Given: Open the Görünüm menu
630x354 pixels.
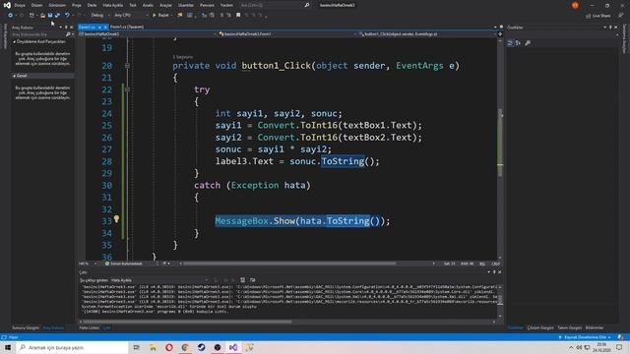Looking at the screenshot, I should pos(57,5).
